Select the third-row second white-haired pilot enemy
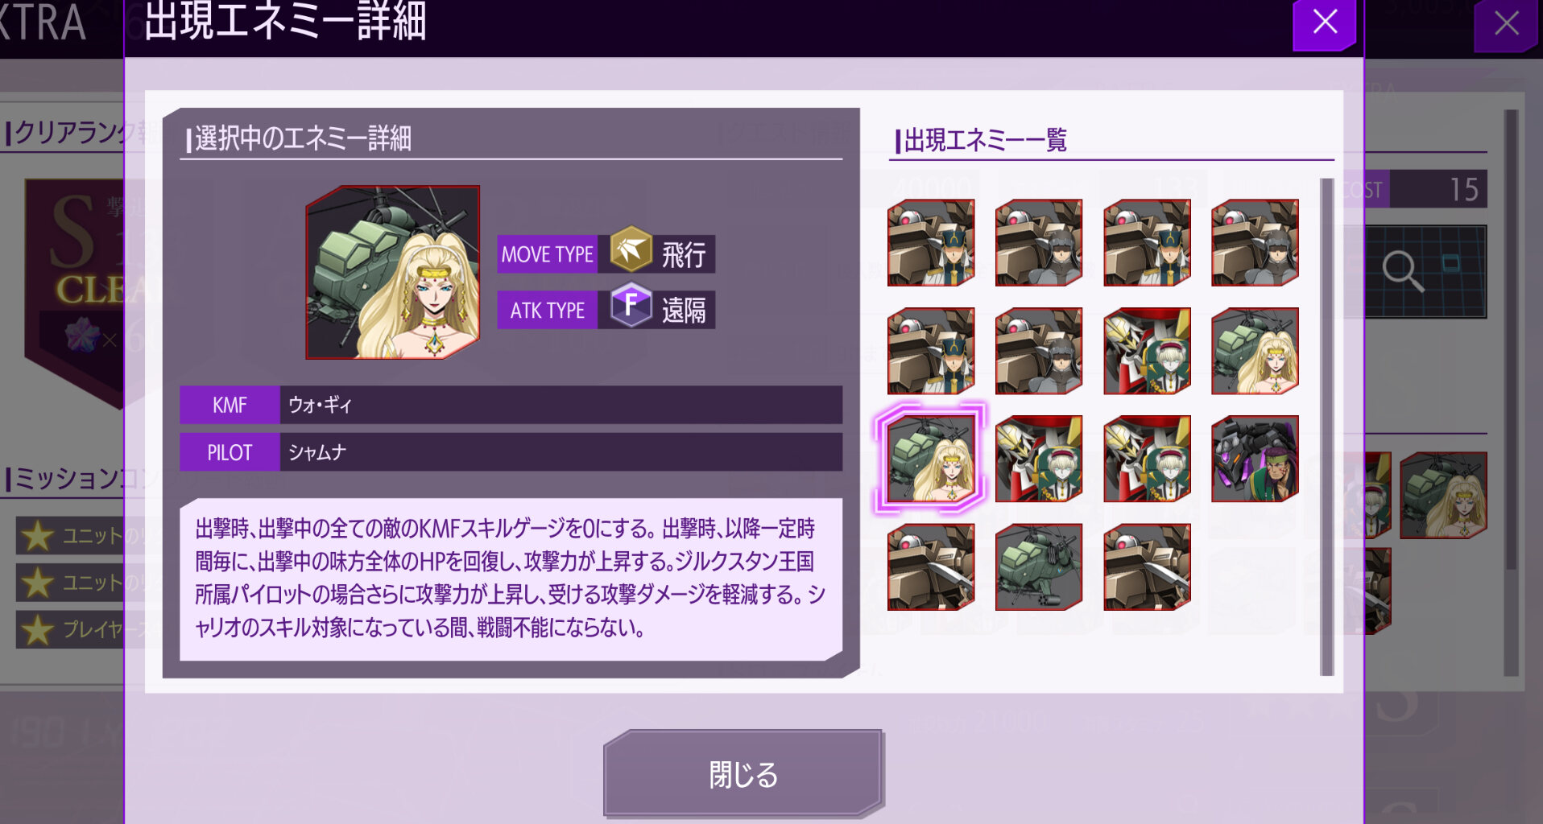The image size is (1543, 824). tap(1147, 459)
